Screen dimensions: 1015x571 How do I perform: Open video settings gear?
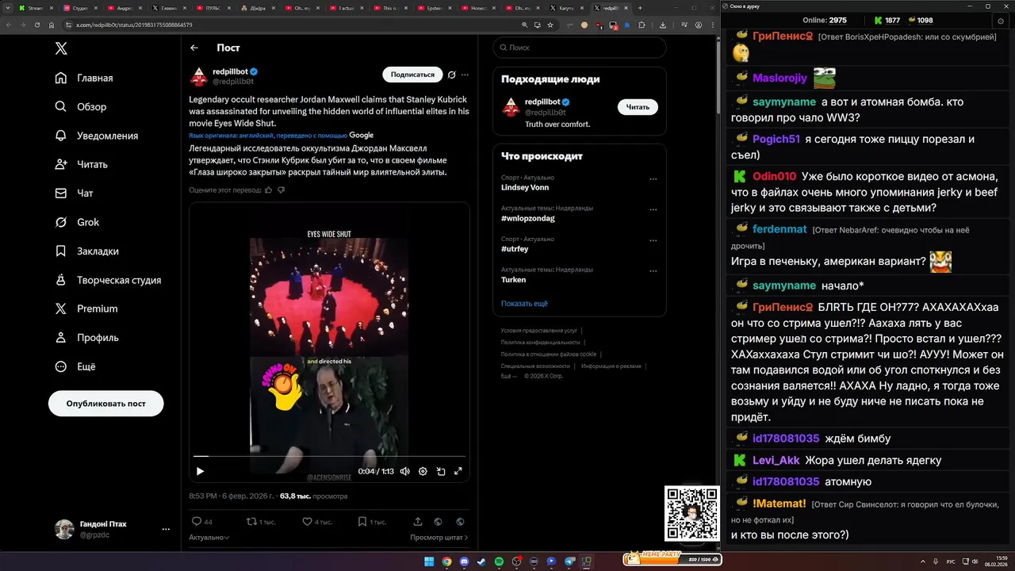point(423,471)
